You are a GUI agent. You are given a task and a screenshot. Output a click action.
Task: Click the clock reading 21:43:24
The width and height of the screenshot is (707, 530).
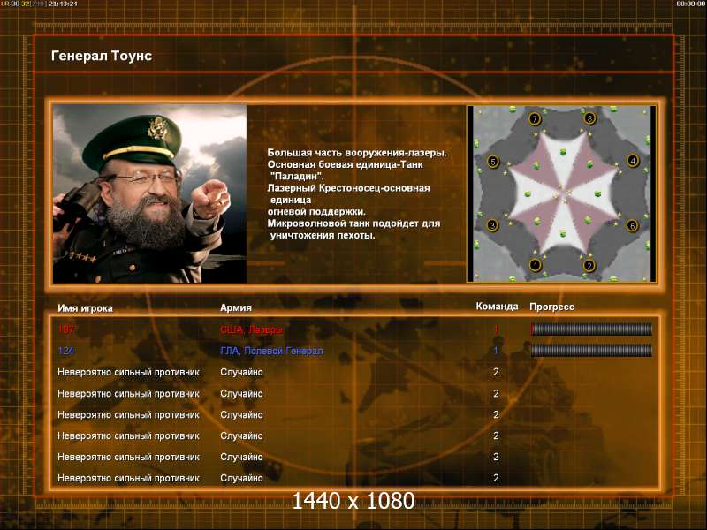pos(63,4)
